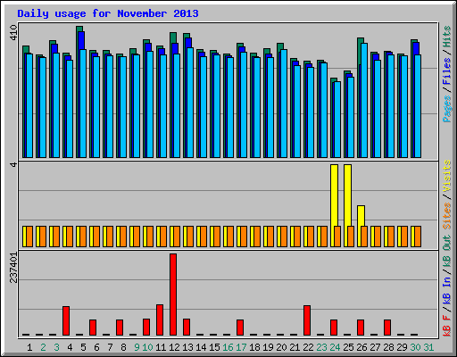Click the cyan pages bar for day 26

364,101
